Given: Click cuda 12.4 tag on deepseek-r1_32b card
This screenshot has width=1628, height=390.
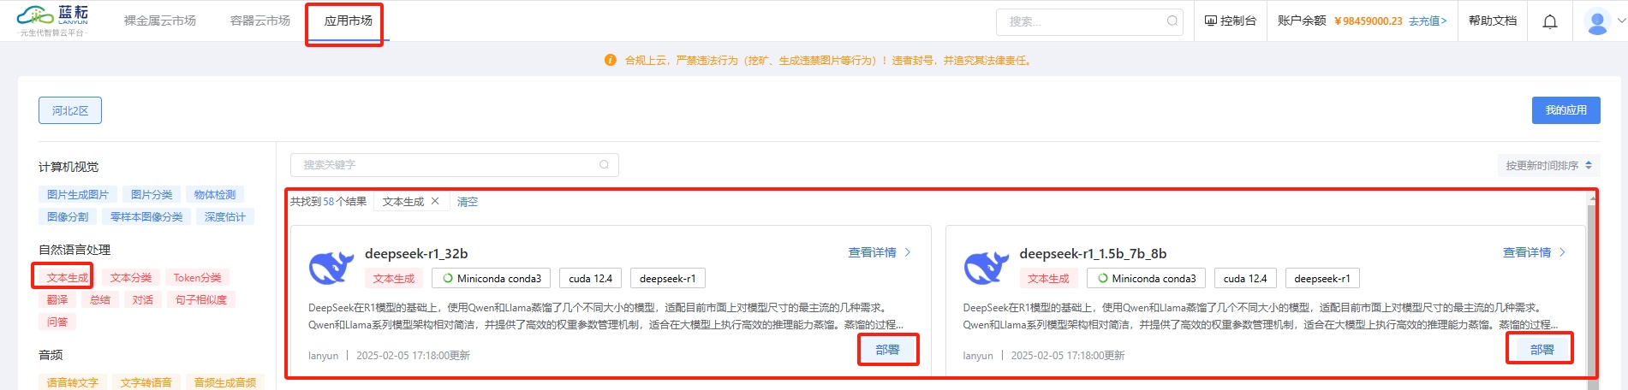Looking at the screenshot, I should tap(591, 278).
